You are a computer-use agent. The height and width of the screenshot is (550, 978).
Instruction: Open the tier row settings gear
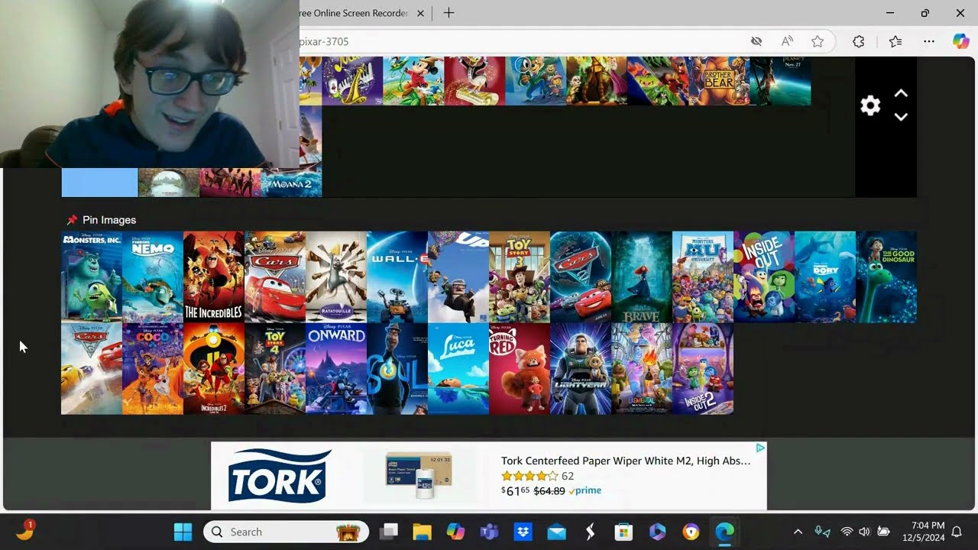[x=870, y=105]
